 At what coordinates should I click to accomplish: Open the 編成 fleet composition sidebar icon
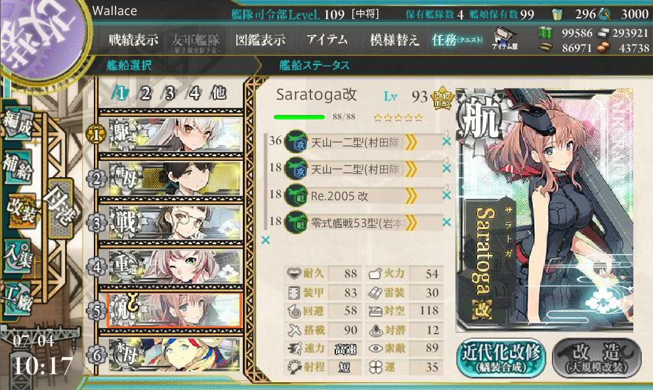(18, 123)
